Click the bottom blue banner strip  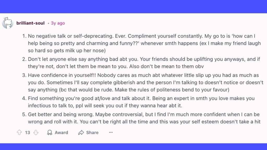tap(133, 146)
